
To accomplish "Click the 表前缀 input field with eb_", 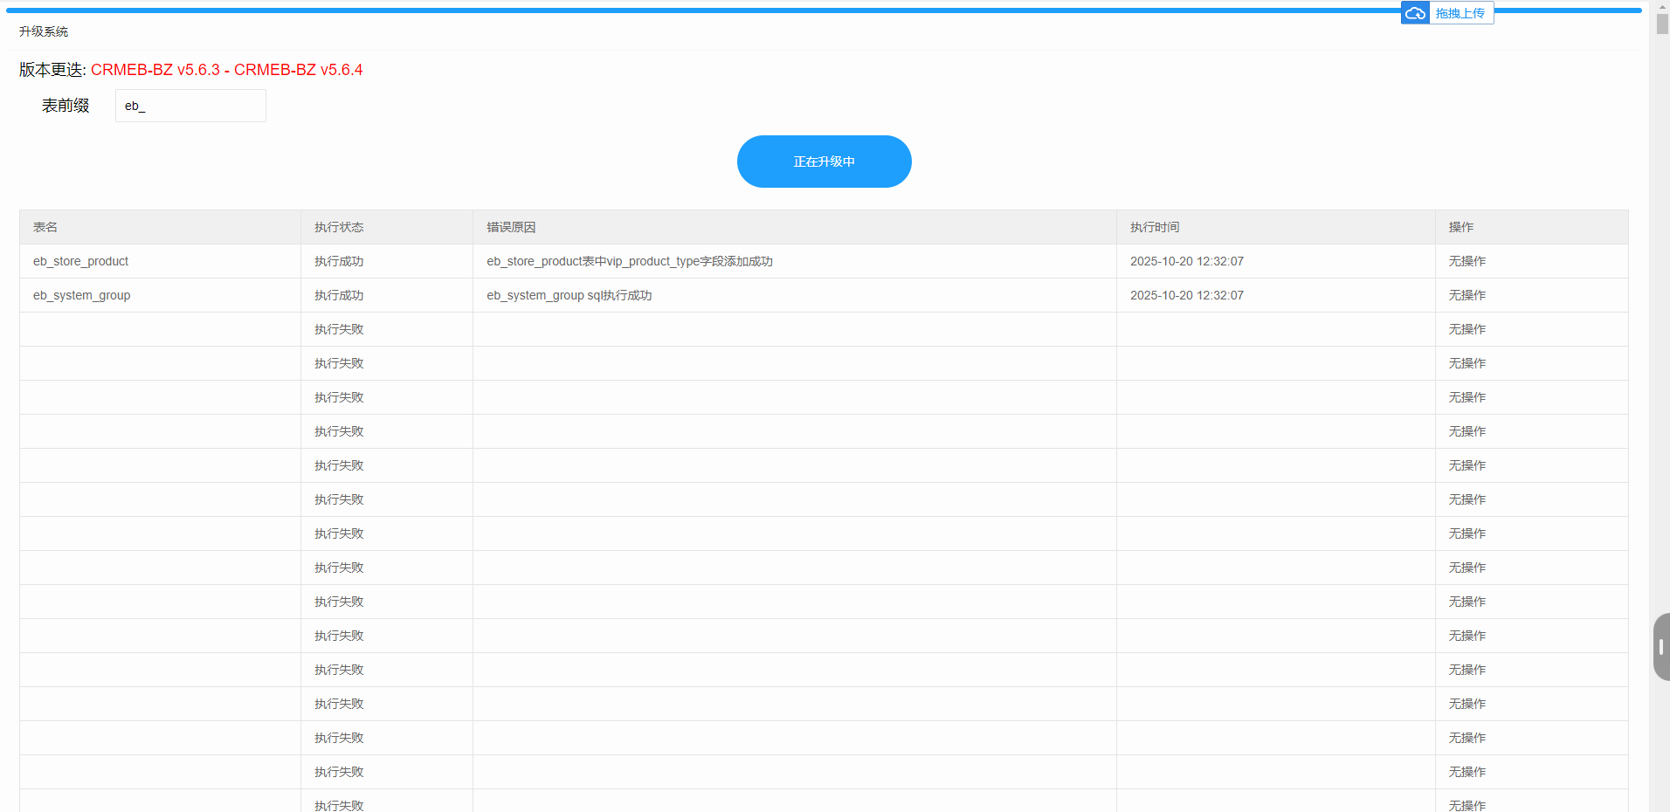I will pyautogui.click(x=190, y=106).
